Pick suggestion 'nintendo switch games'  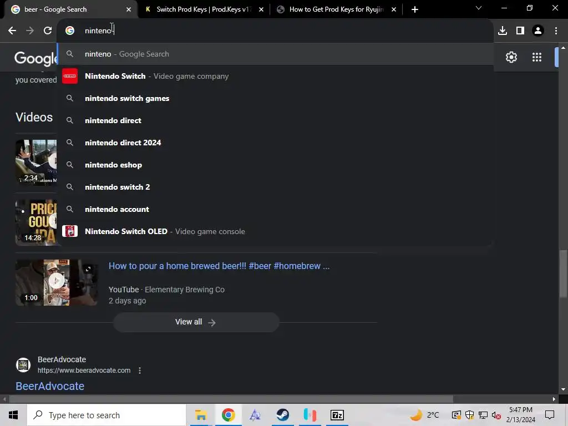(x=275, y=98)
